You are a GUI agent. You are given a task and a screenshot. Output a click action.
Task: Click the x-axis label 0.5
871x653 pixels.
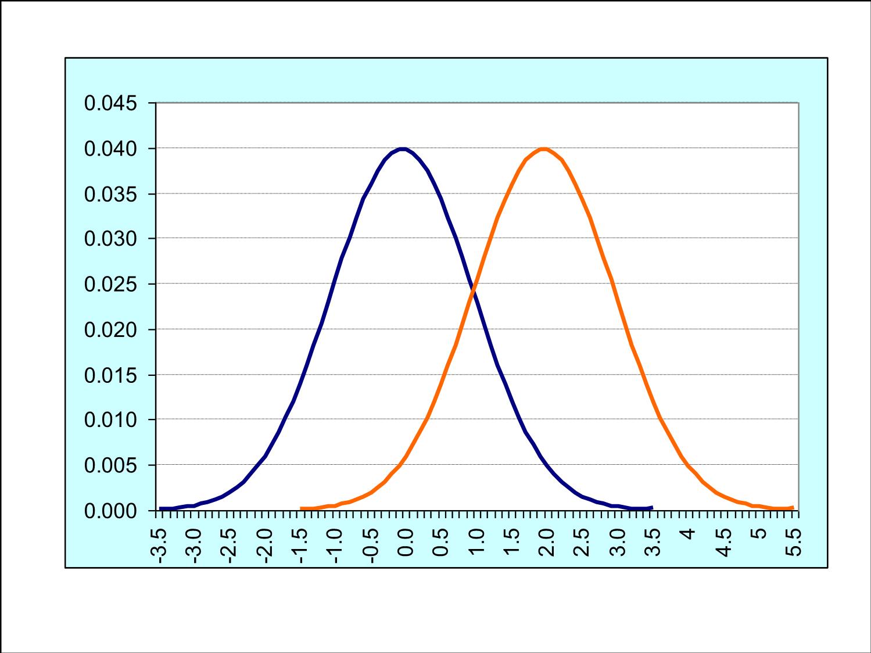click(442, 543)
